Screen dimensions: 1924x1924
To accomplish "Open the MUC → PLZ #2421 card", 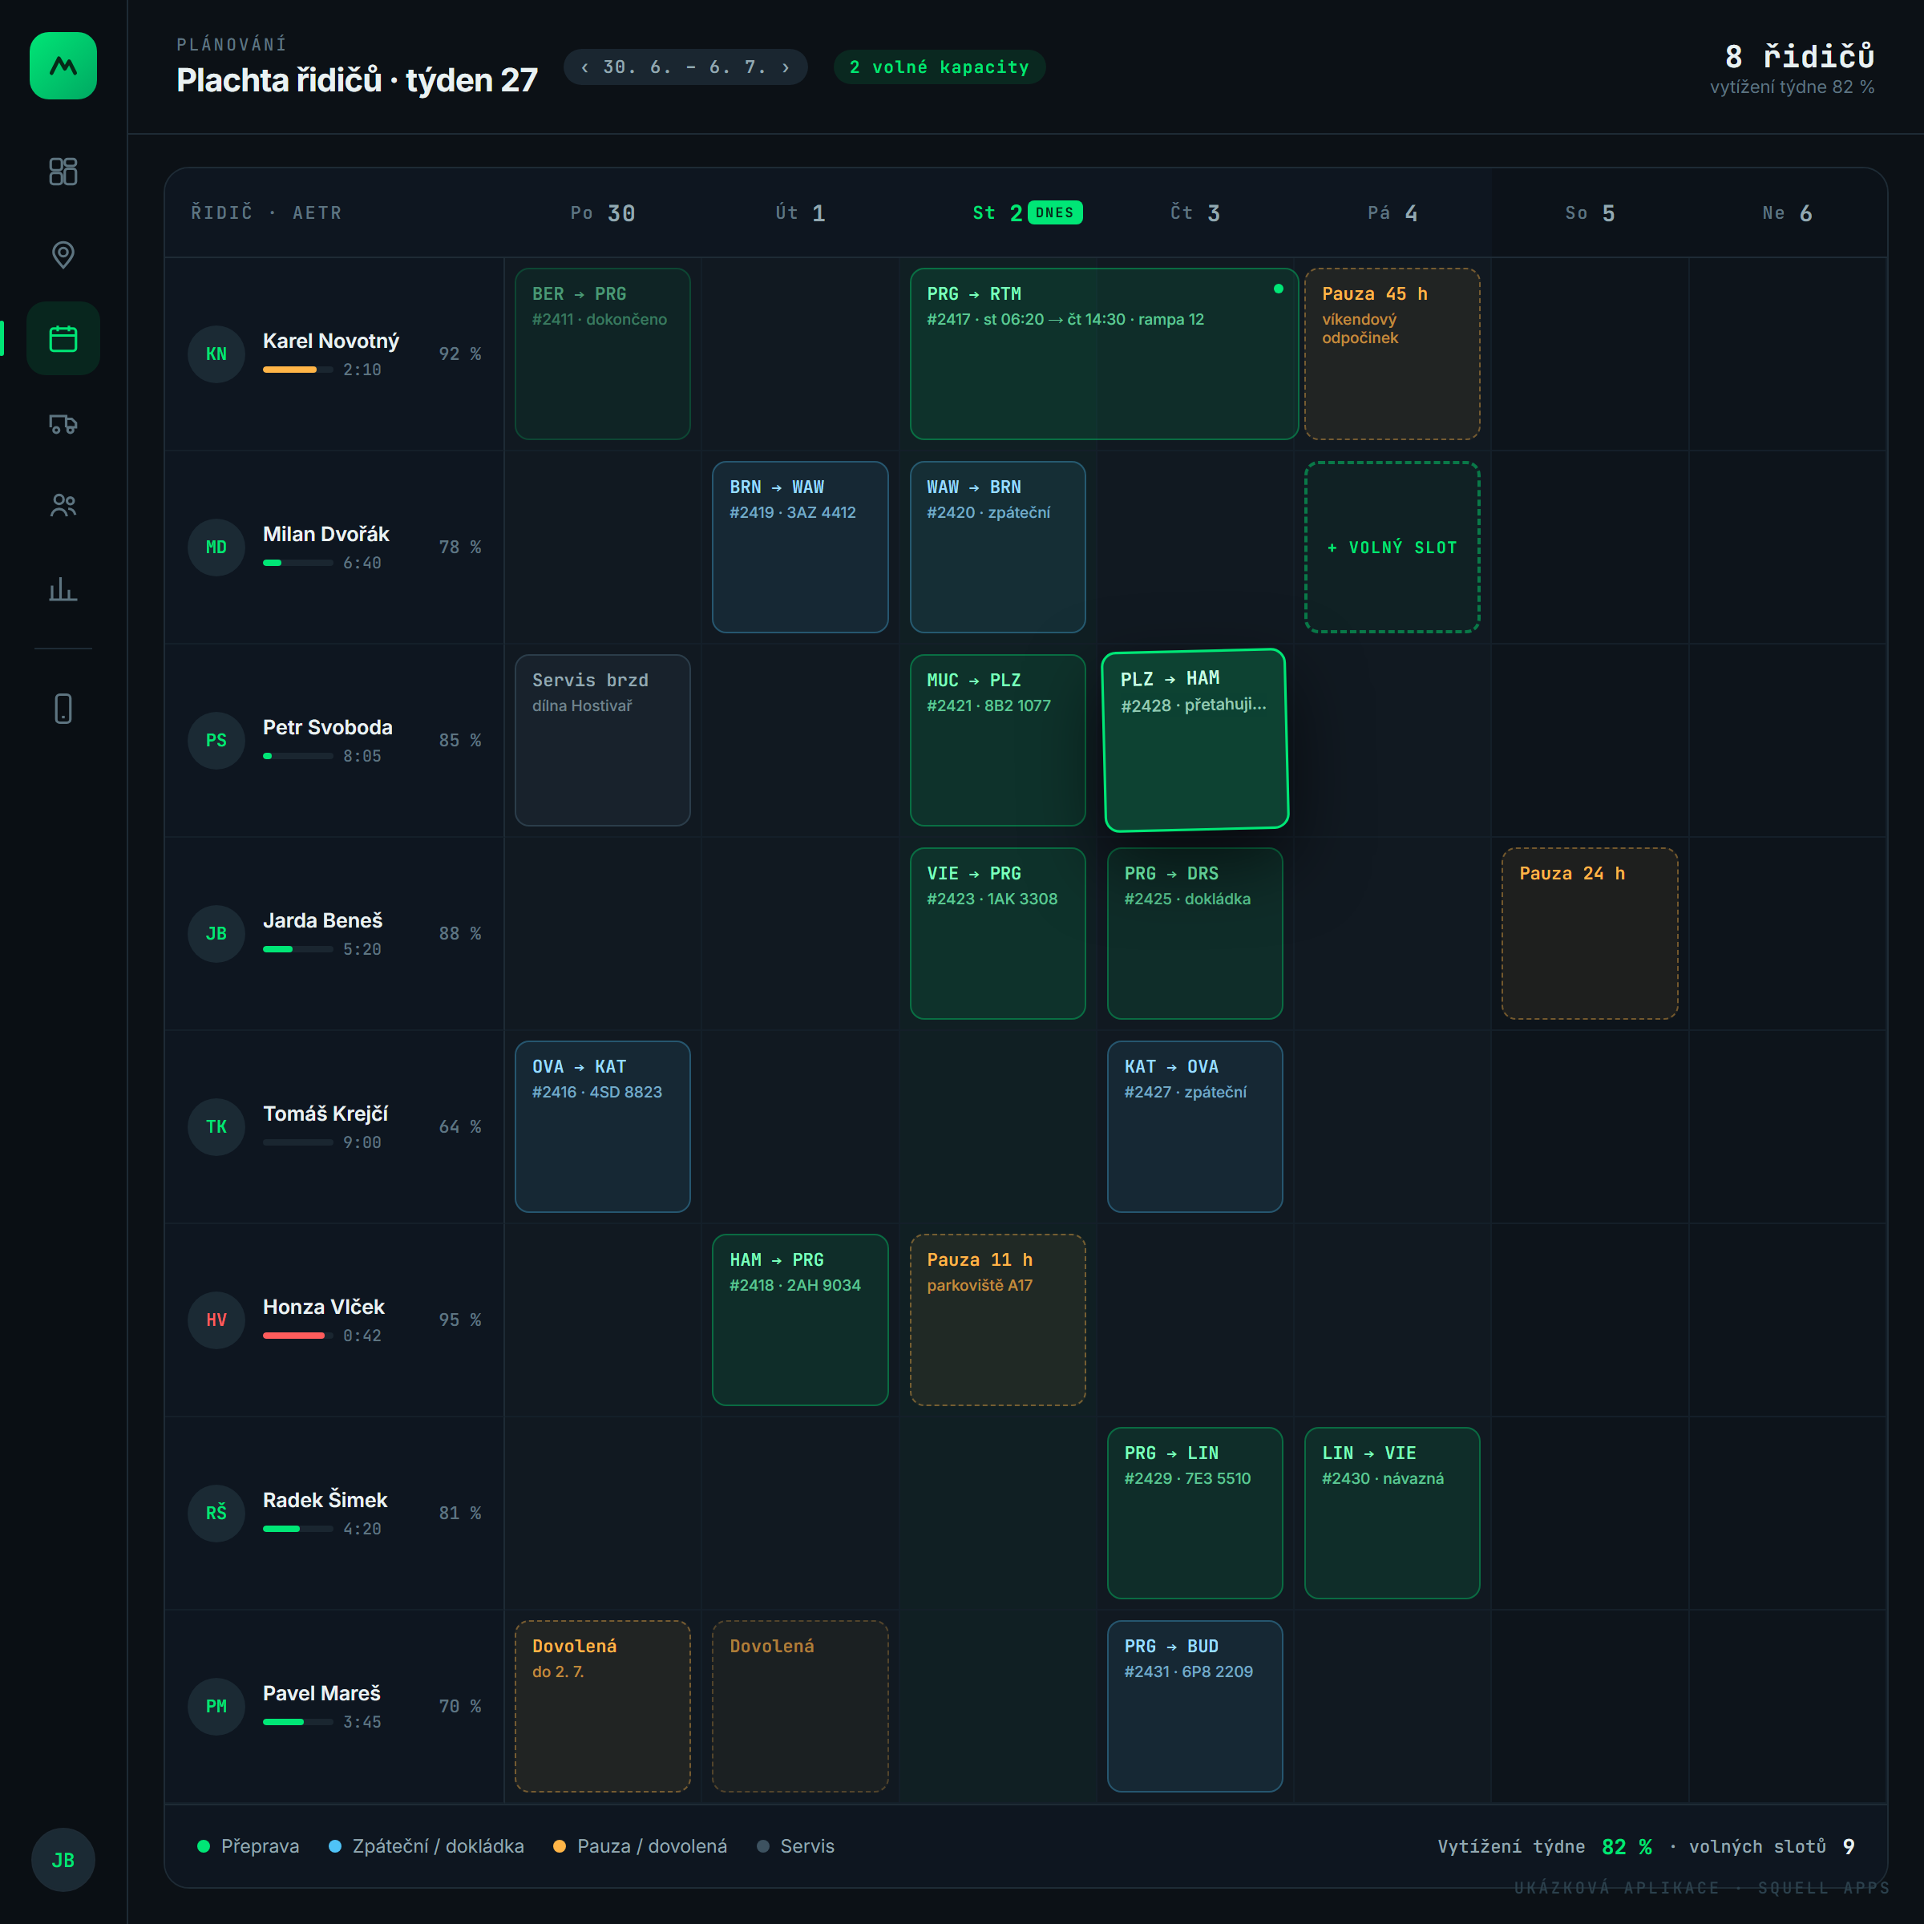I will (x=998, y=740).
